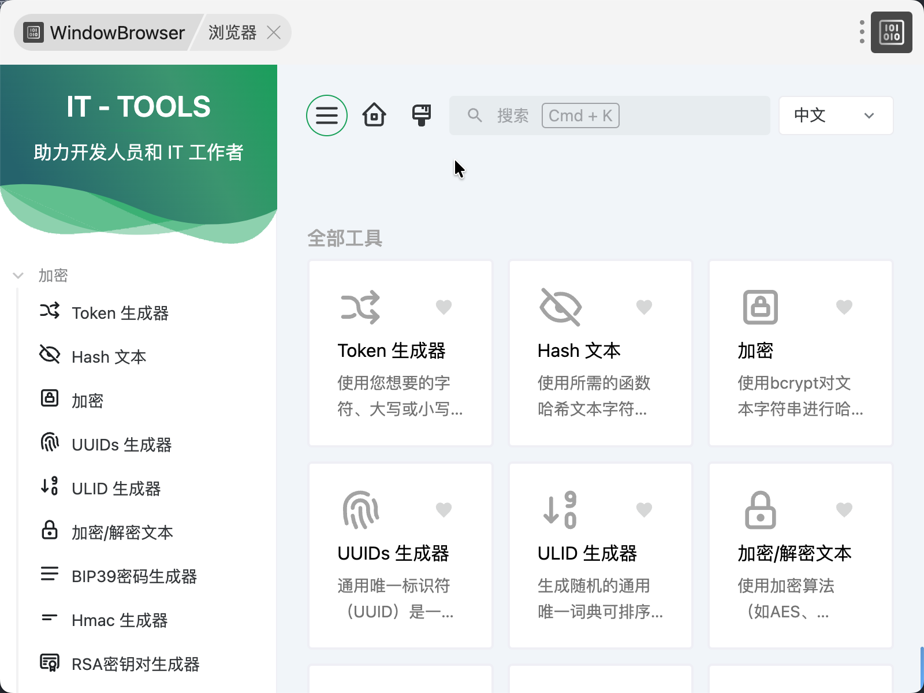924x693 pixels.
Task: Select Hmac 生成器 in the sidebar
Action: (x=120, y=620)
